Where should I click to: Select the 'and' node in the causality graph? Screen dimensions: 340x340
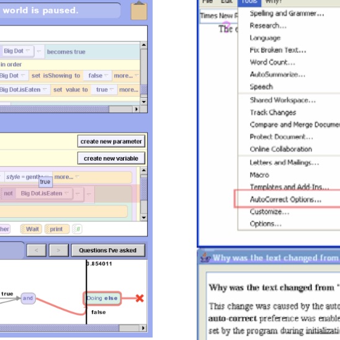pos(28,298)
